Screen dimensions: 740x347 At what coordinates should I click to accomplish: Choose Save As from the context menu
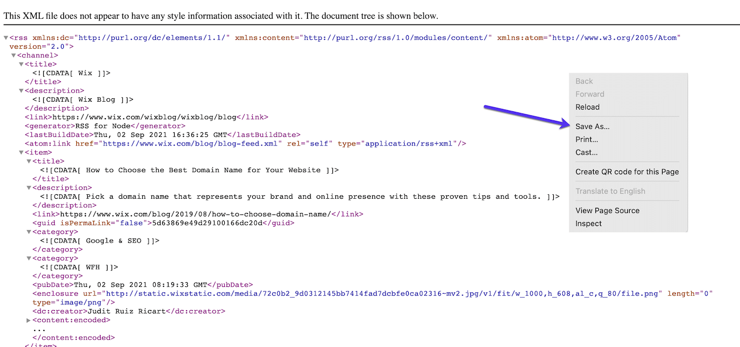point(592,126)
